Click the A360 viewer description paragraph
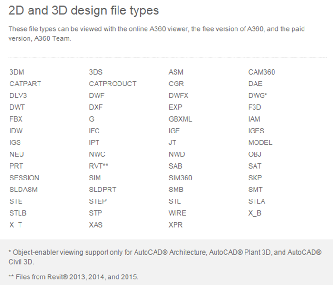Image resolution: width=333 pixels, height=285 pixels. (157, 34)
